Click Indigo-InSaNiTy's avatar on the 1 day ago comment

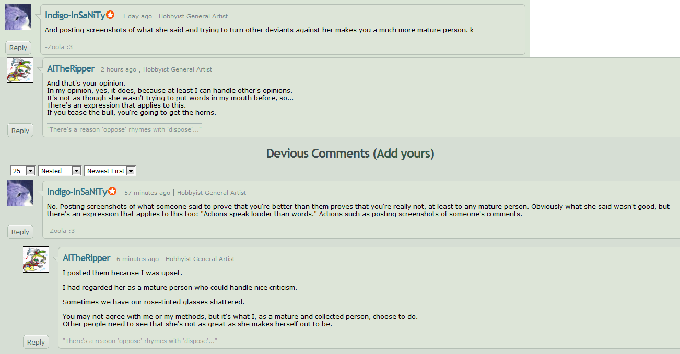tap(18, 17)
